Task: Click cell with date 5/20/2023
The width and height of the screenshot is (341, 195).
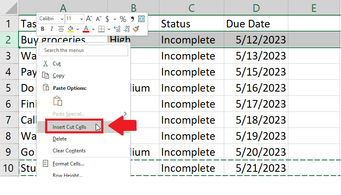Action: pos(256,152)
